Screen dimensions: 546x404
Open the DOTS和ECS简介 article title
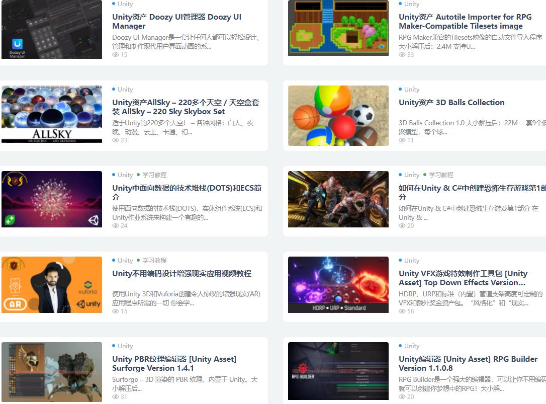pos(187,192)
